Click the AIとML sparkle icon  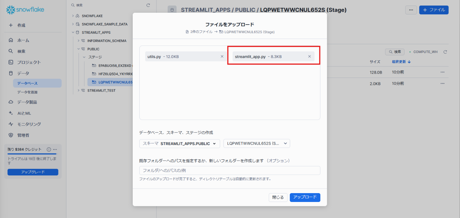(x=11, y=113)
